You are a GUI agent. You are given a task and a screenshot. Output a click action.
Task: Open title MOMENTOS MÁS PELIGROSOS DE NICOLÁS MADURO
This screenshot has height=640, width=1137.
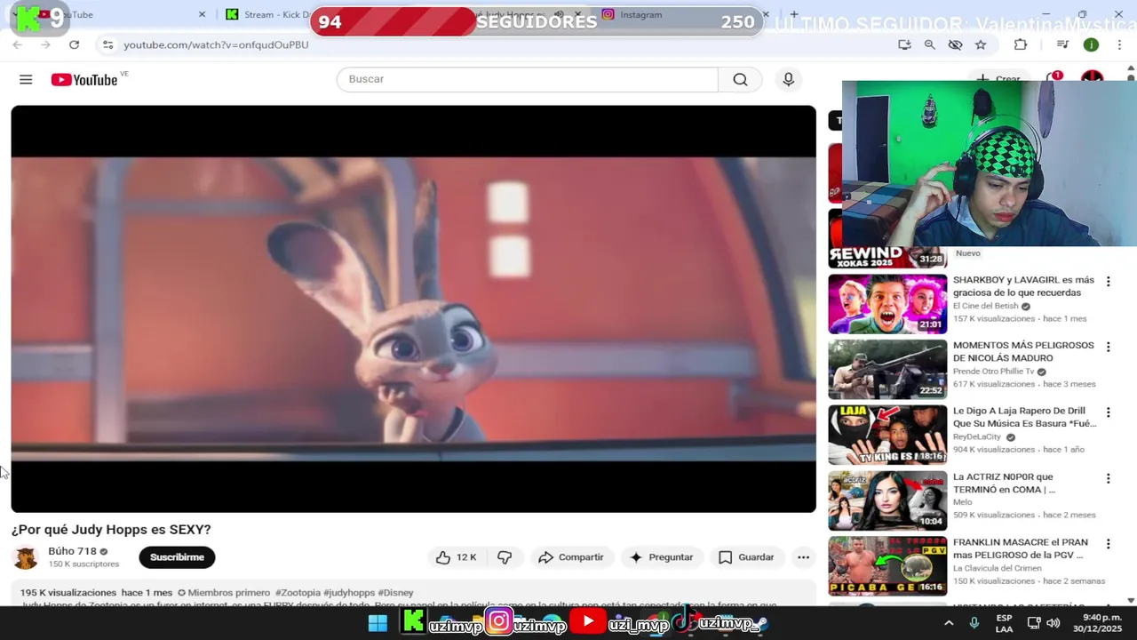click(1023, 351)
